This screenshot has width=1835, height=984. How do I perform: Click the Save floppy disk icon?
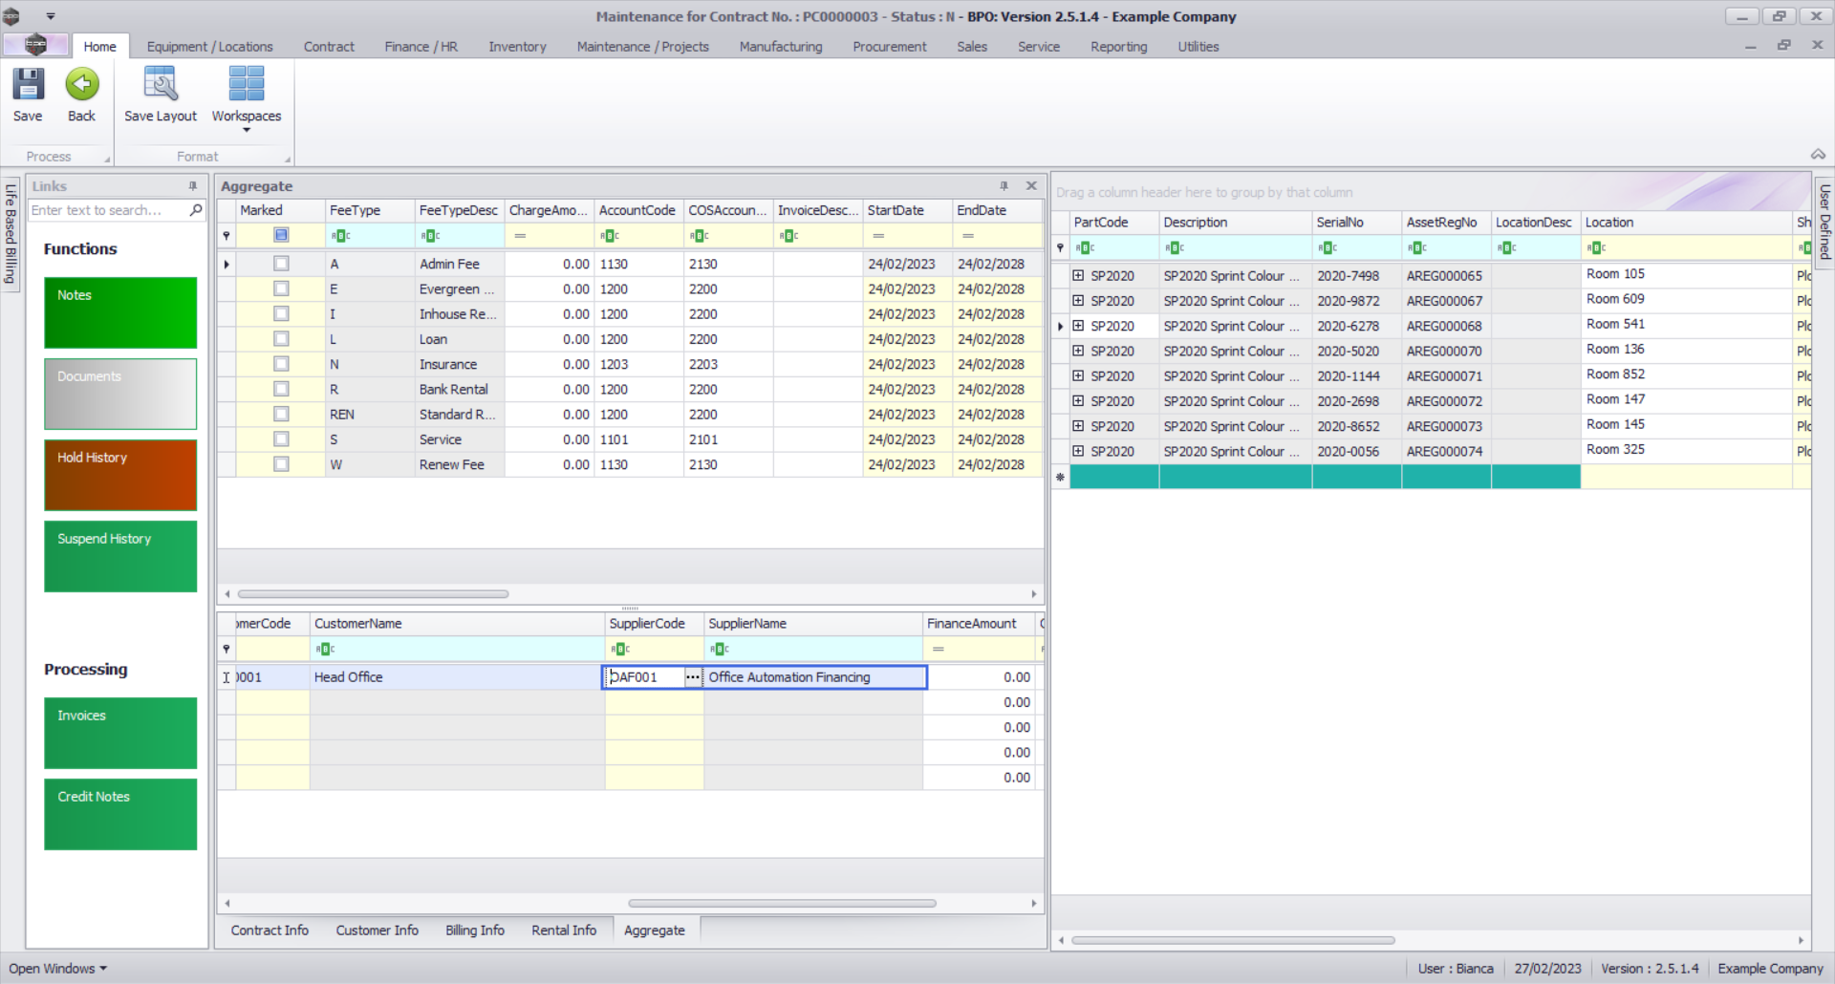[28, 85]
